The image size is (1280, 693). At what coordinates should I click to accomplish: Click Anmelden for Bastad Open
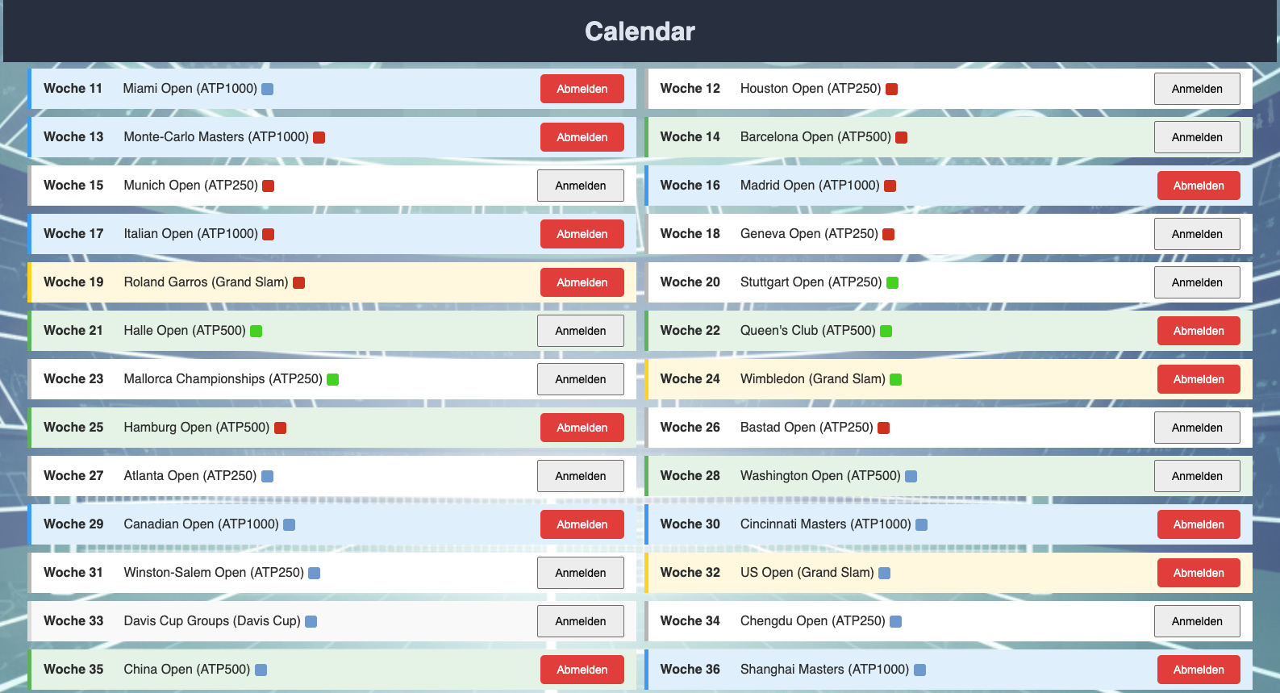[1197, 428]
